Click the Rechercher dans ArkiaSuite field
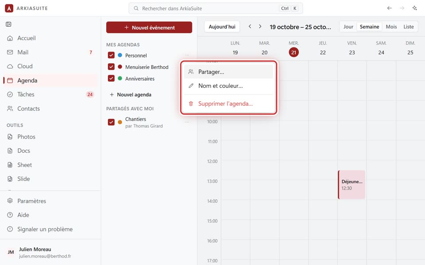Screen dimensions: 425x265 click(216, 8)
